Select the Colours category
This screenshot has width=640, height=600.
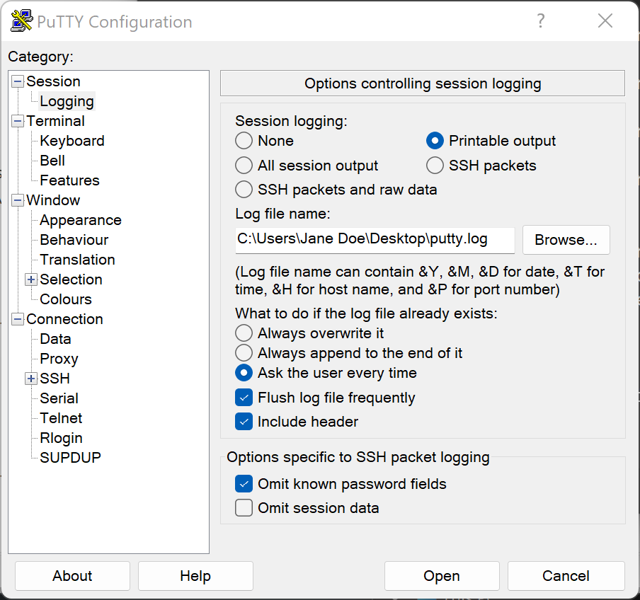[x=66, y=299]
